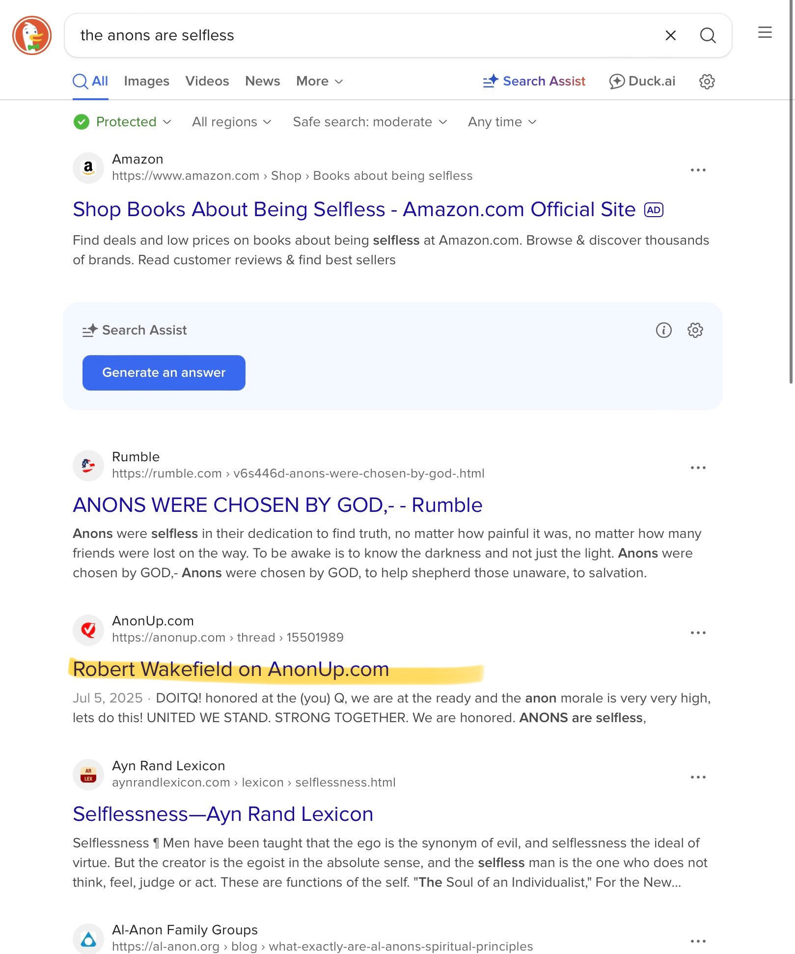Switch to the Images tab
The image size is (795, 954).
coord(146,82)
